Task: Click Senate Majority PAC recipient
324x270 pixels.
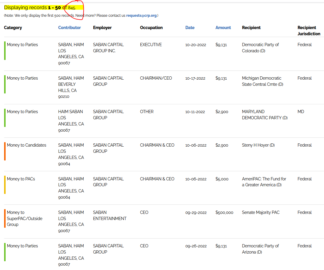Action: tap(260, 212)
